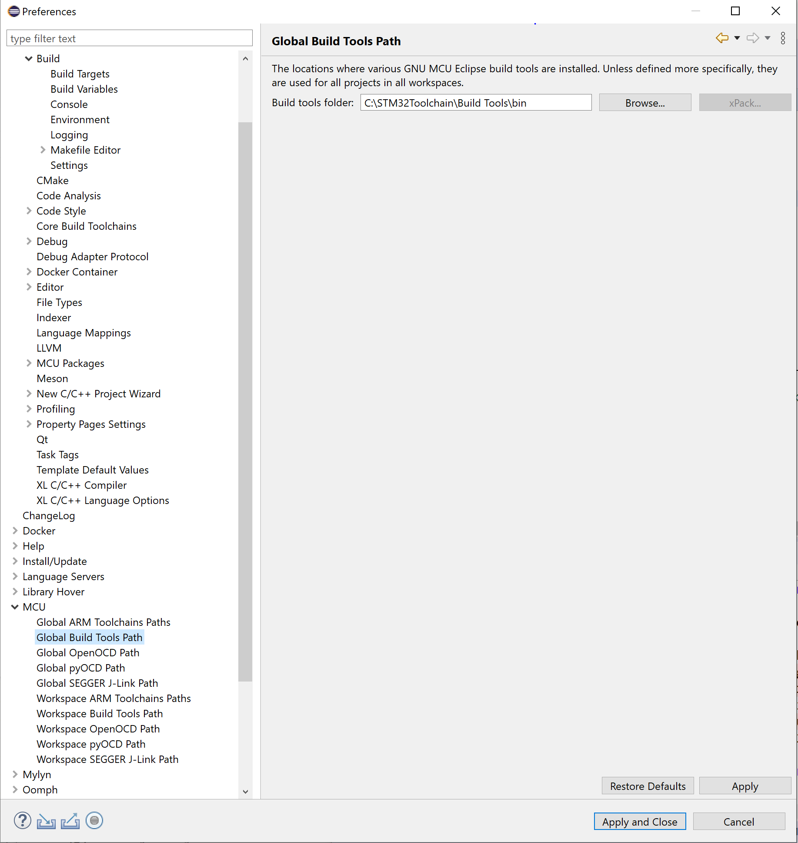Image resolution: width=798 pixels, height=843 pixels.
Task: Select Build Targets in the tree
Action: 80,74
